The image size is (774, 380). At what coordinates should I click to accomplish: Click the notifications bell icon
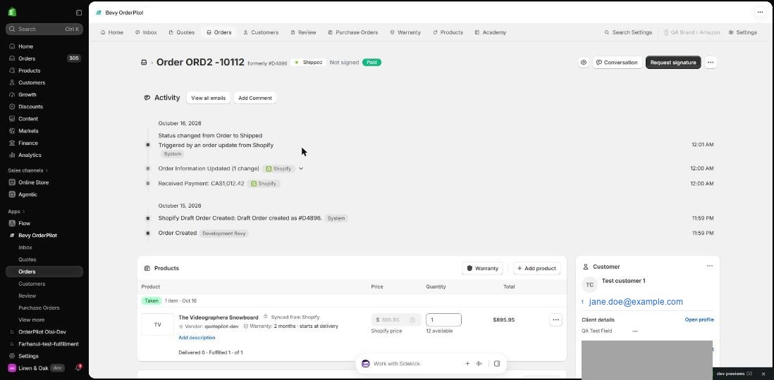(78, 368)
